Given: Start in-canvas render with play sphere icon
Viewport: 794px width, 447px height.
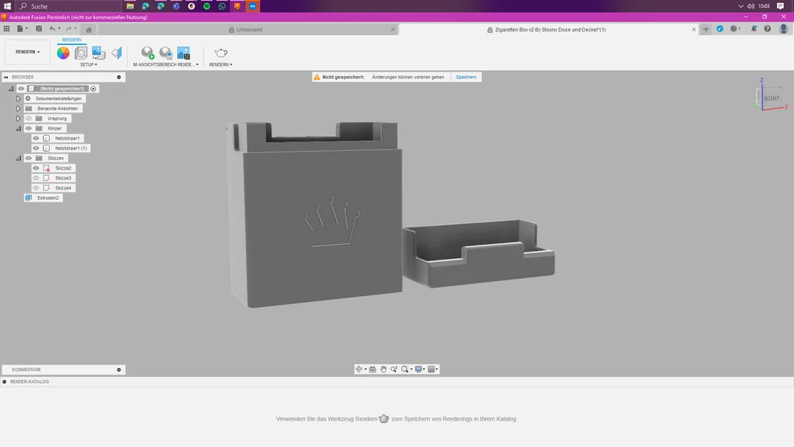Looking at the screenshot, I should coord(147,53).
